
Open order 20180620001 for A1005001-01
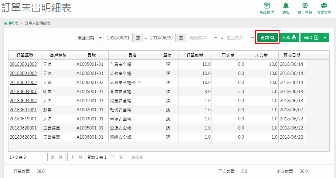(23, 128)
